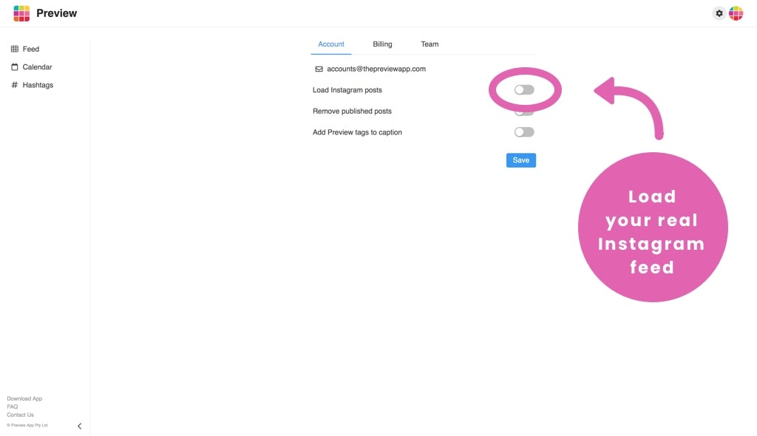Viewport: 757px width, 436px height.
Task: Click the Remove published posts label
Action: pos(352,111)
